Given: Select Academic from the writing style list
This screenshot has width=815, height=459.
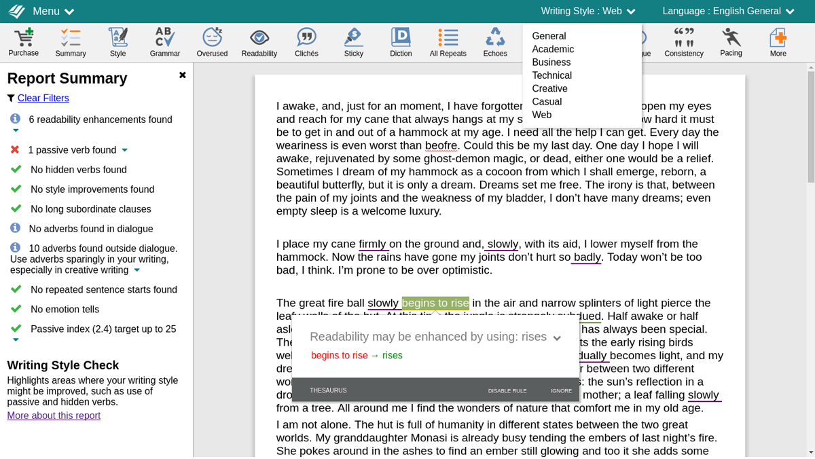Looking at the screenshot, I should coord(552,49).
